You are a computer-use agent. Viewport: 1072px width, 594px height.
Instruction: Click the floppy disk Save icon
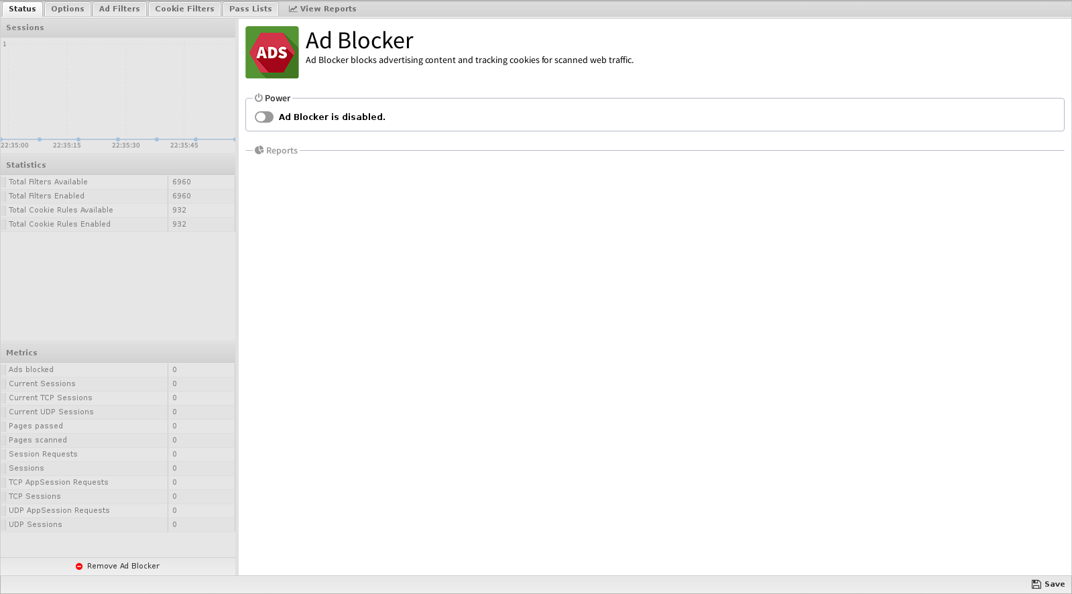[1036, 585]
